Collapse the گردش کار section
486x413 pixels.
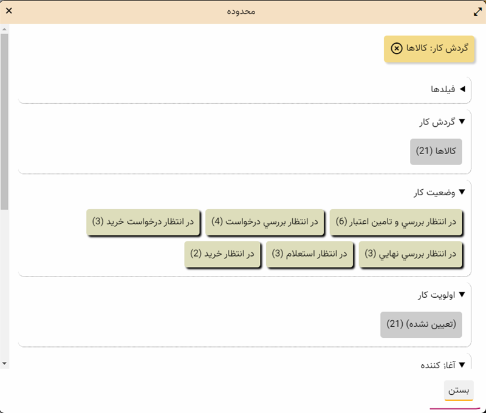pos(462,122)
